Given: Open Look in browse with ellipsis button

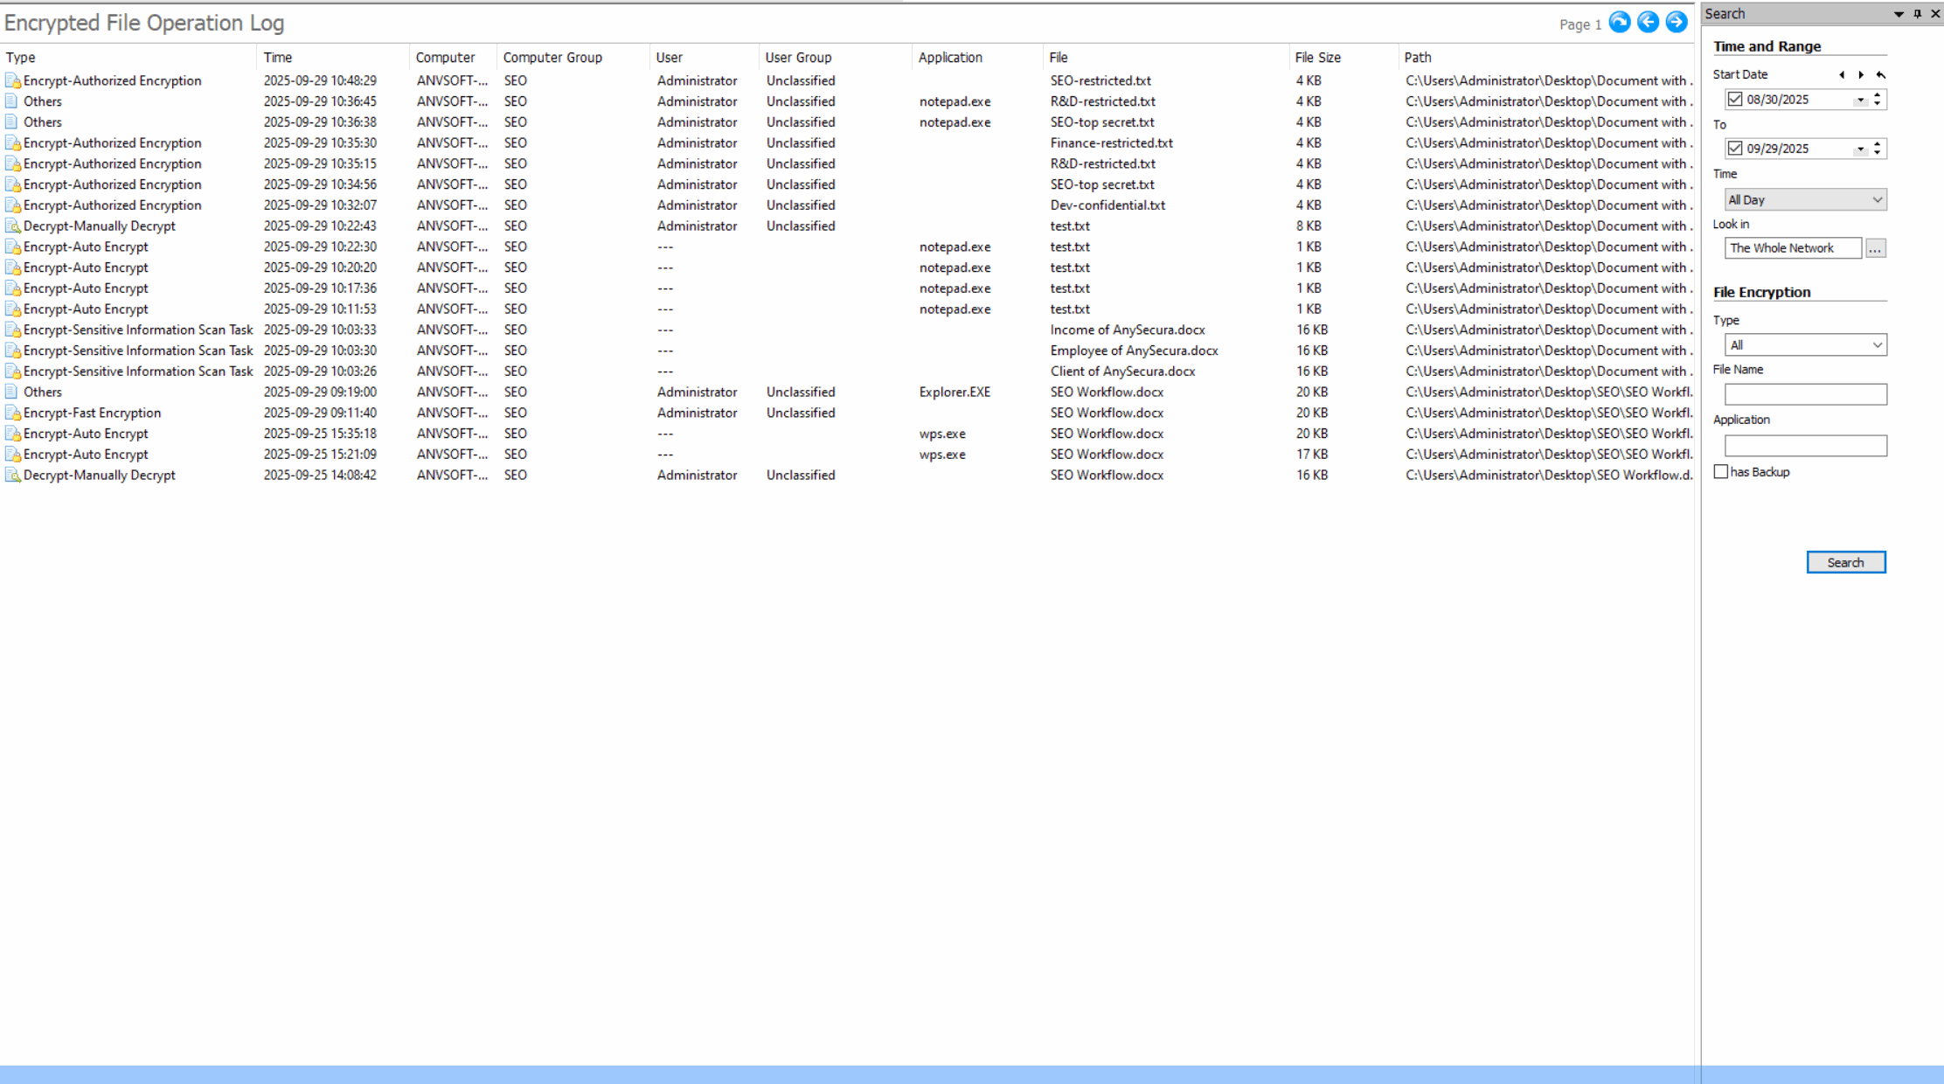Looking at the screenshot, I should click(x=1875, y=247).
